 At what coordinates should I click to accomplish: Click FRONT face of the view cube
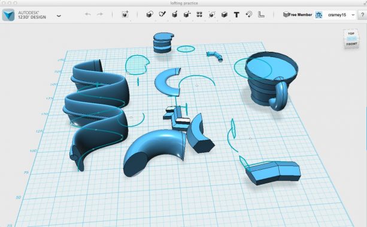click(351, 44)
